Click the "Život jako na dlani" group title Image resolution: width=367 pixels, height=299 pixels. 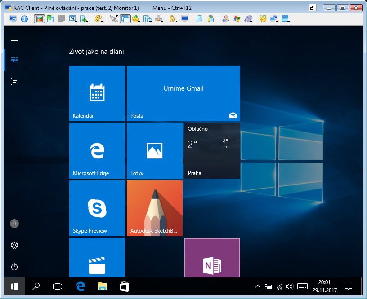coord(96,51)
